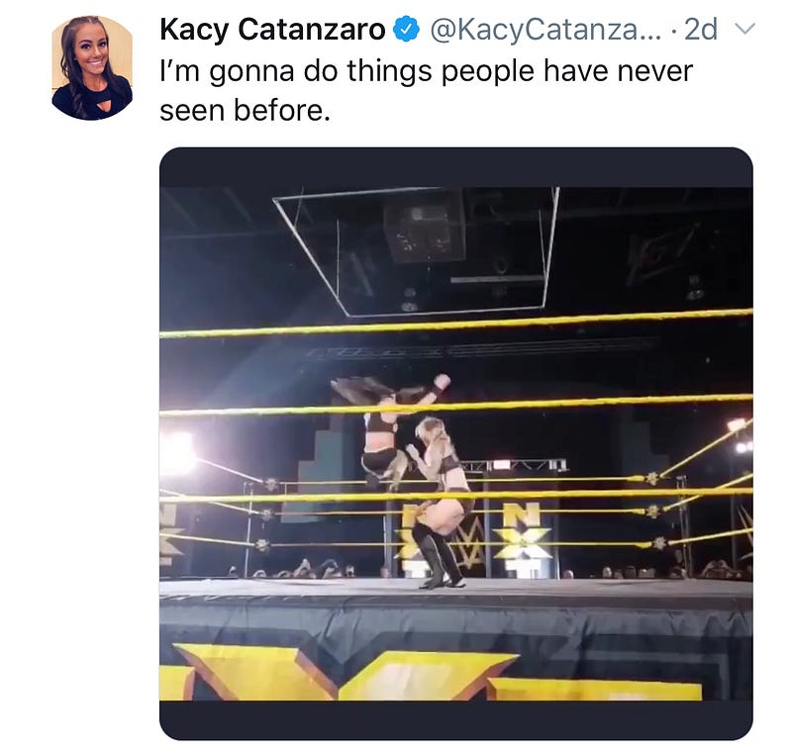This screenshot has width=792, height=752.
Task: Click the yellow NXT logo on ring apron
Action: click(x=436, y=673)
